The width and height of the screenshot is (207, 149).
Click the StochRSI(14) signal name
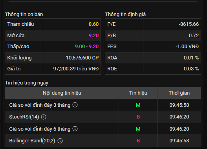coord(24,117)
